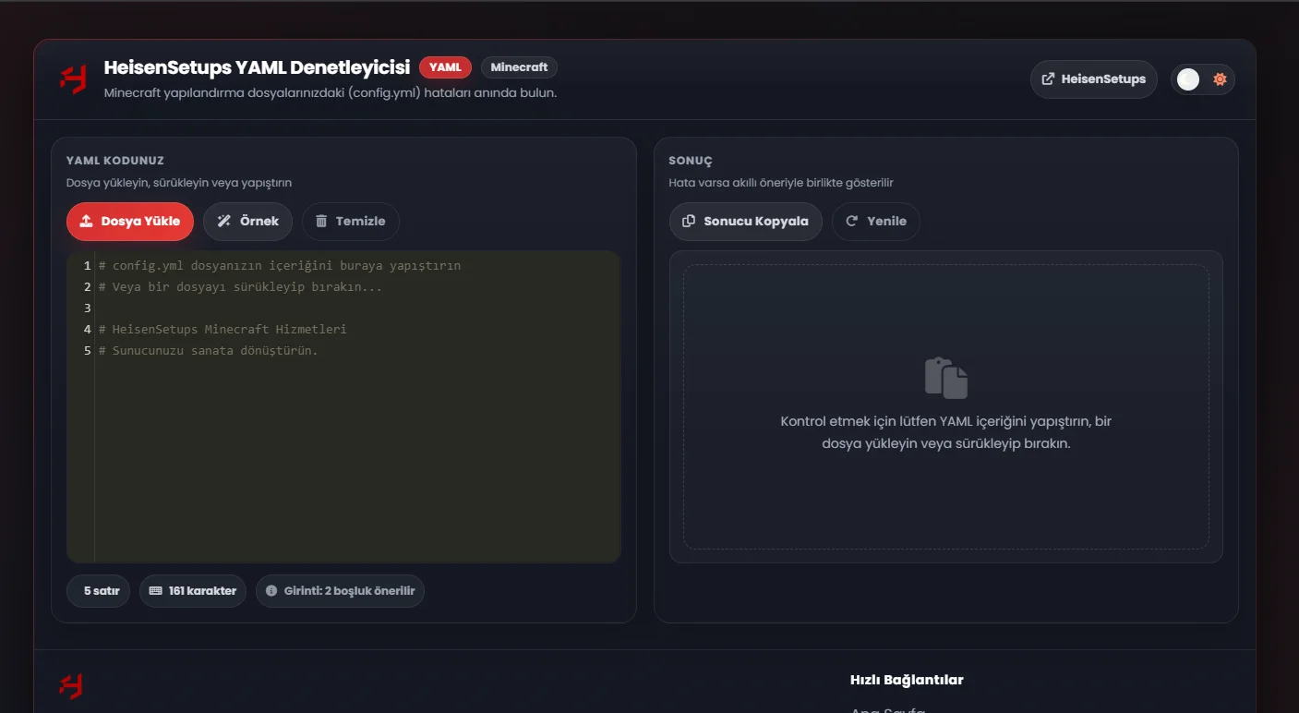Click the Girinti: 2 boşluk önerilir chip
The image size is (1299, 713).
[340, 591]
